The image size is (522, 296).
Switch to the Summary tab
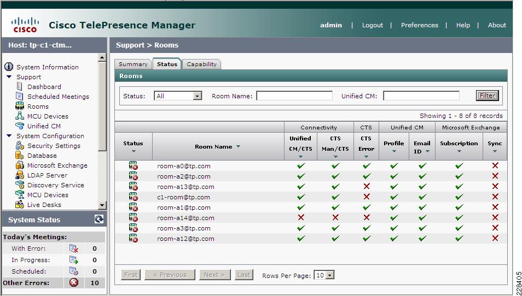pyautogui.click(x=133, y=64)
